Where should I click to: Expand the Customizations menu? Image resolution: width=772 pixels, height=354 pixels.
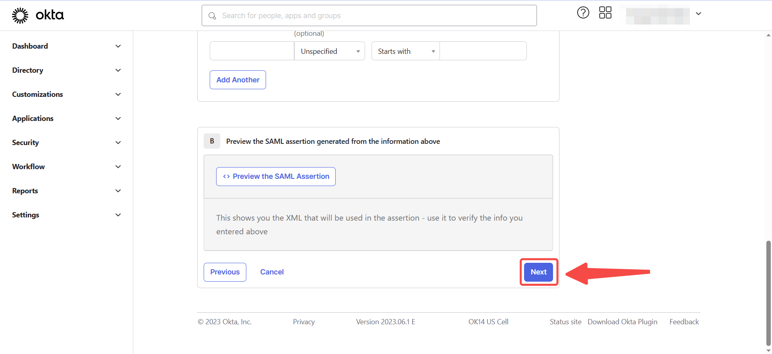tap(66, 94)
